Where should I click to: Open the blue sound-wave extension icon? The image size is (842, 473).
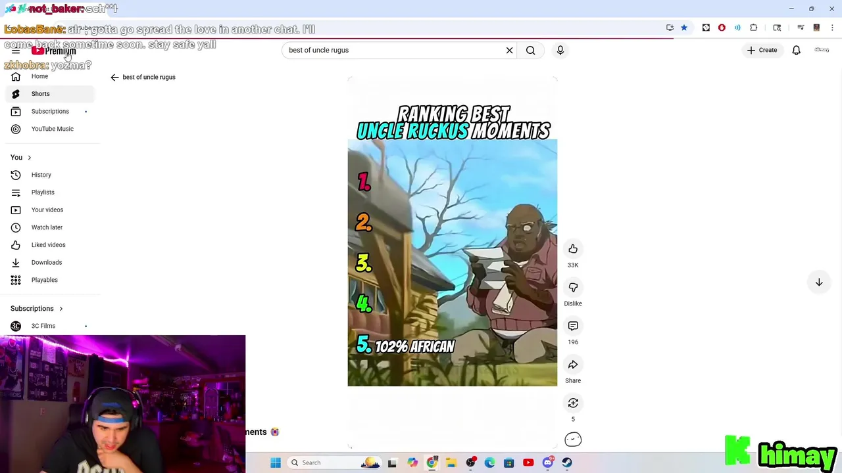737,28
